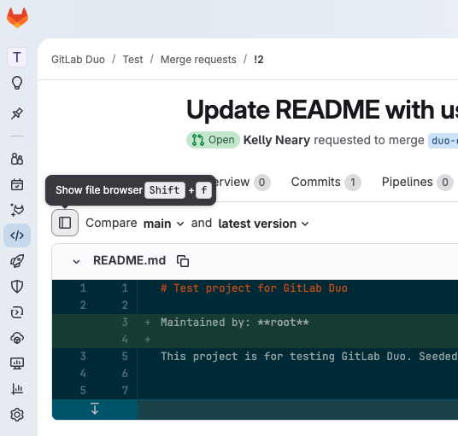Switch to the Pipelines tab

pyautogui.click(x=417, y=183)
